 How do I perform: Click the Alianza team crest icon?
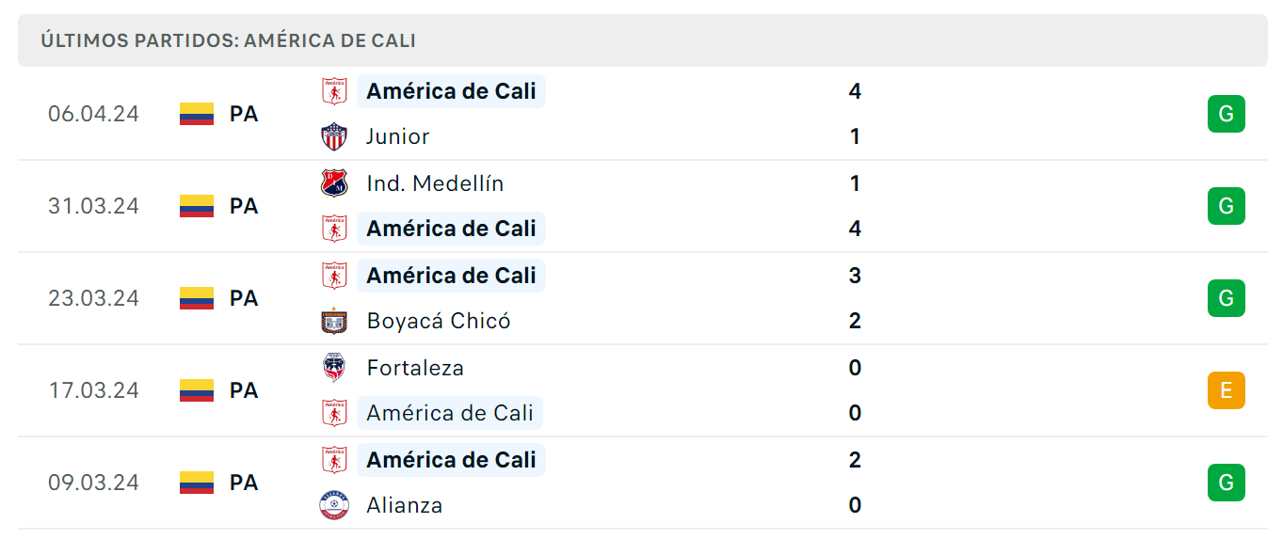(x=334, y=505)
